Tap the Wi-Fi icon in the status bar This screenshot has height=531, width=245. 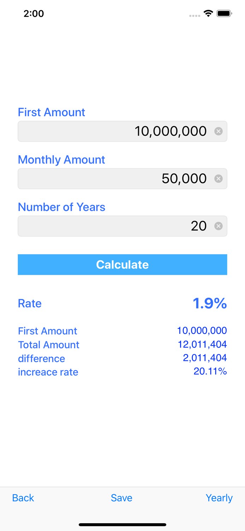(x=208, y=13)
